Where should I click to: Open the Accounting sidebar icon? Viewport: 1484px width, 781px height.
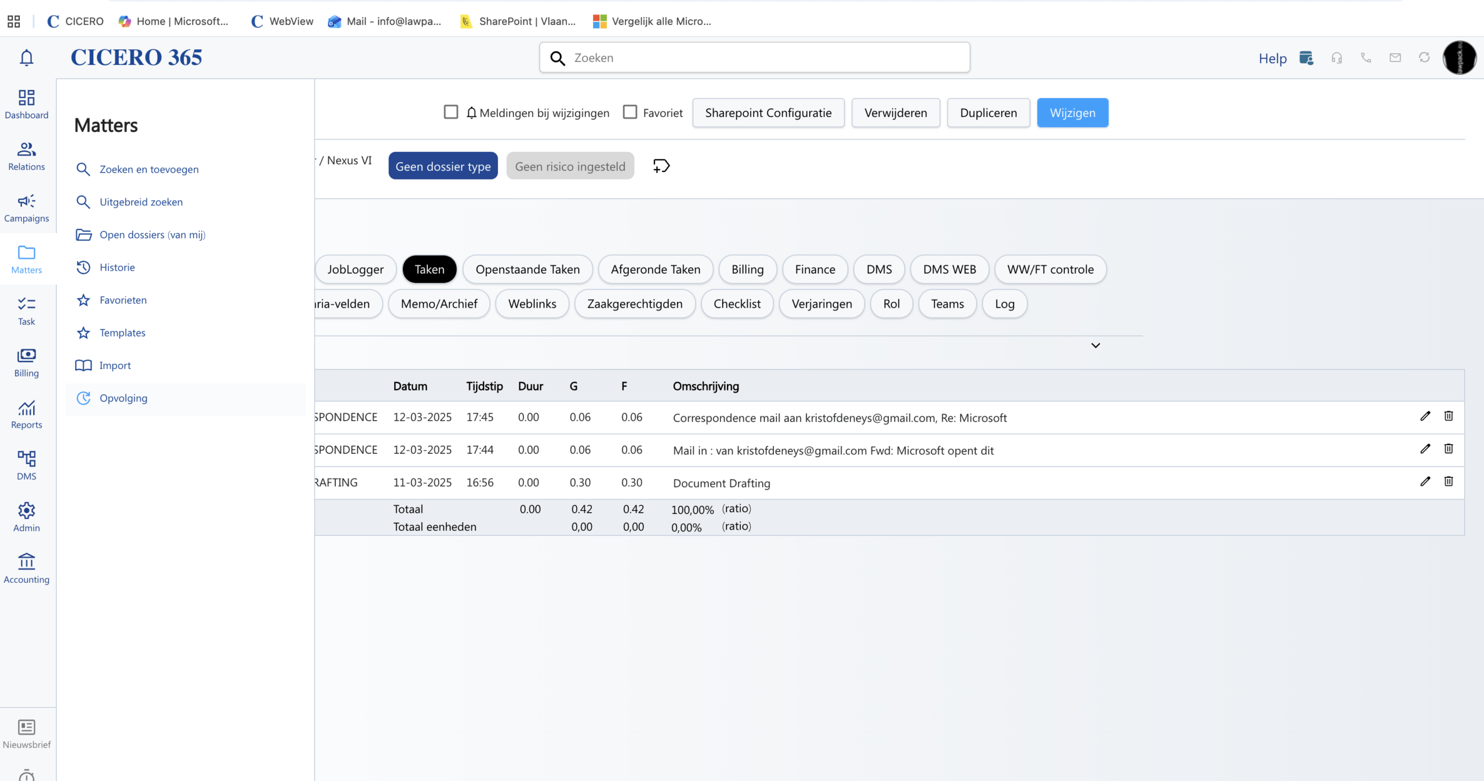pos(27,569)
